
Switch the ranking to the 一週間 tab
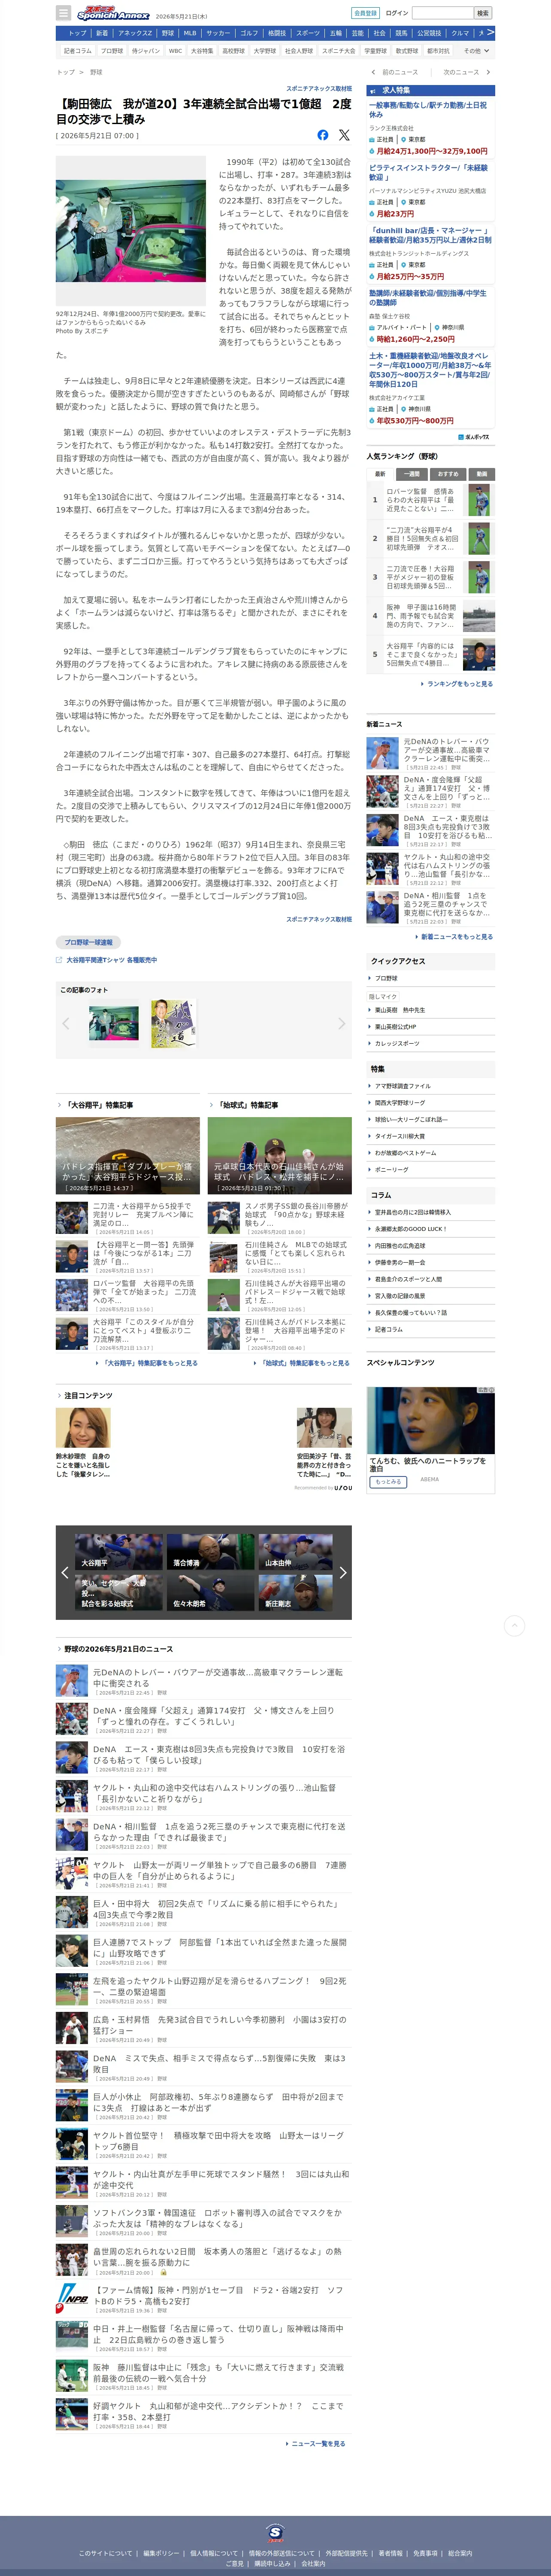[x=413, y=474]
